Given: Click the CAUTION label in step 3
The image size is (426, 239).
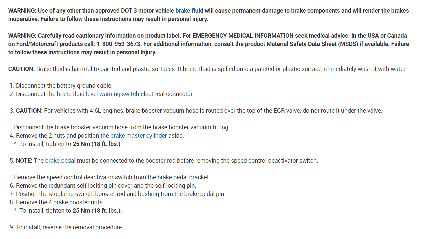Looking at the screenshot, I should tap(29, 111).
